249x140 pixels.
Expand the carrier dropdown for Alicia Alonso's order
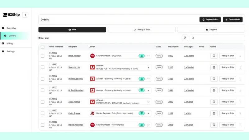pyautogui.click(x=148, y=102)
